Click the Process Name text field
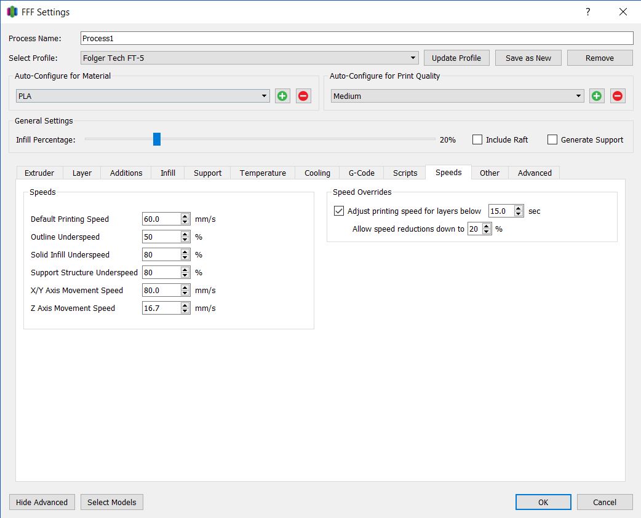The image size is (641, 518). [x=357, y=38]
